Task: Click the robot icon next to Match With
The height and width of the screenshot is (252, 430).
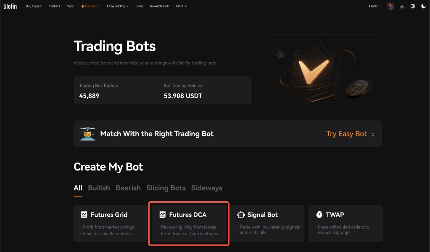Action: [87, 134]
